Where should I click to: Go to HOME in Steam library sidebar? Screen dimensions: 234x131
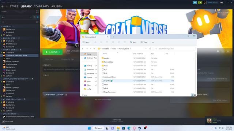tap(4, 12)
